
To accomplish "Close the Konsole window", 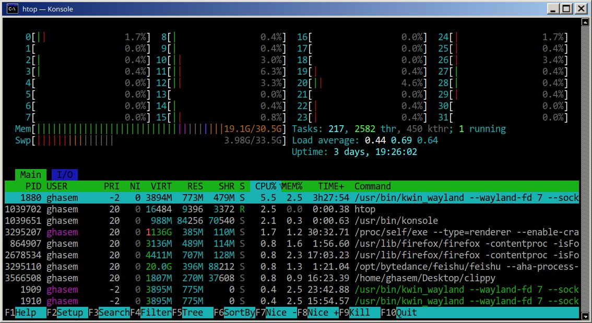I will point(581,9).
